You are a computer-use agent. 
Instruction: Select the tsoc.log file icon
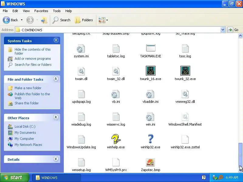(185, 49)
